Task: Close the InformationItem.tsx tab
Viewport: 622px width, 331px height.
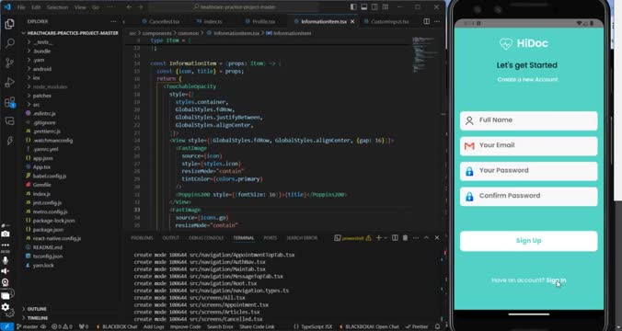Action: pos(352,21)
